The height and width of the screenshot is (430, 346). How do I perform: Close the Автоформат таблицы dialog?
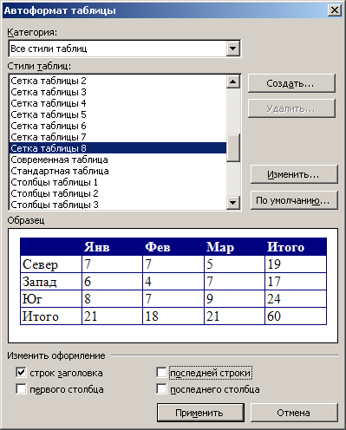pyautogui.click(x=335, y=10)
